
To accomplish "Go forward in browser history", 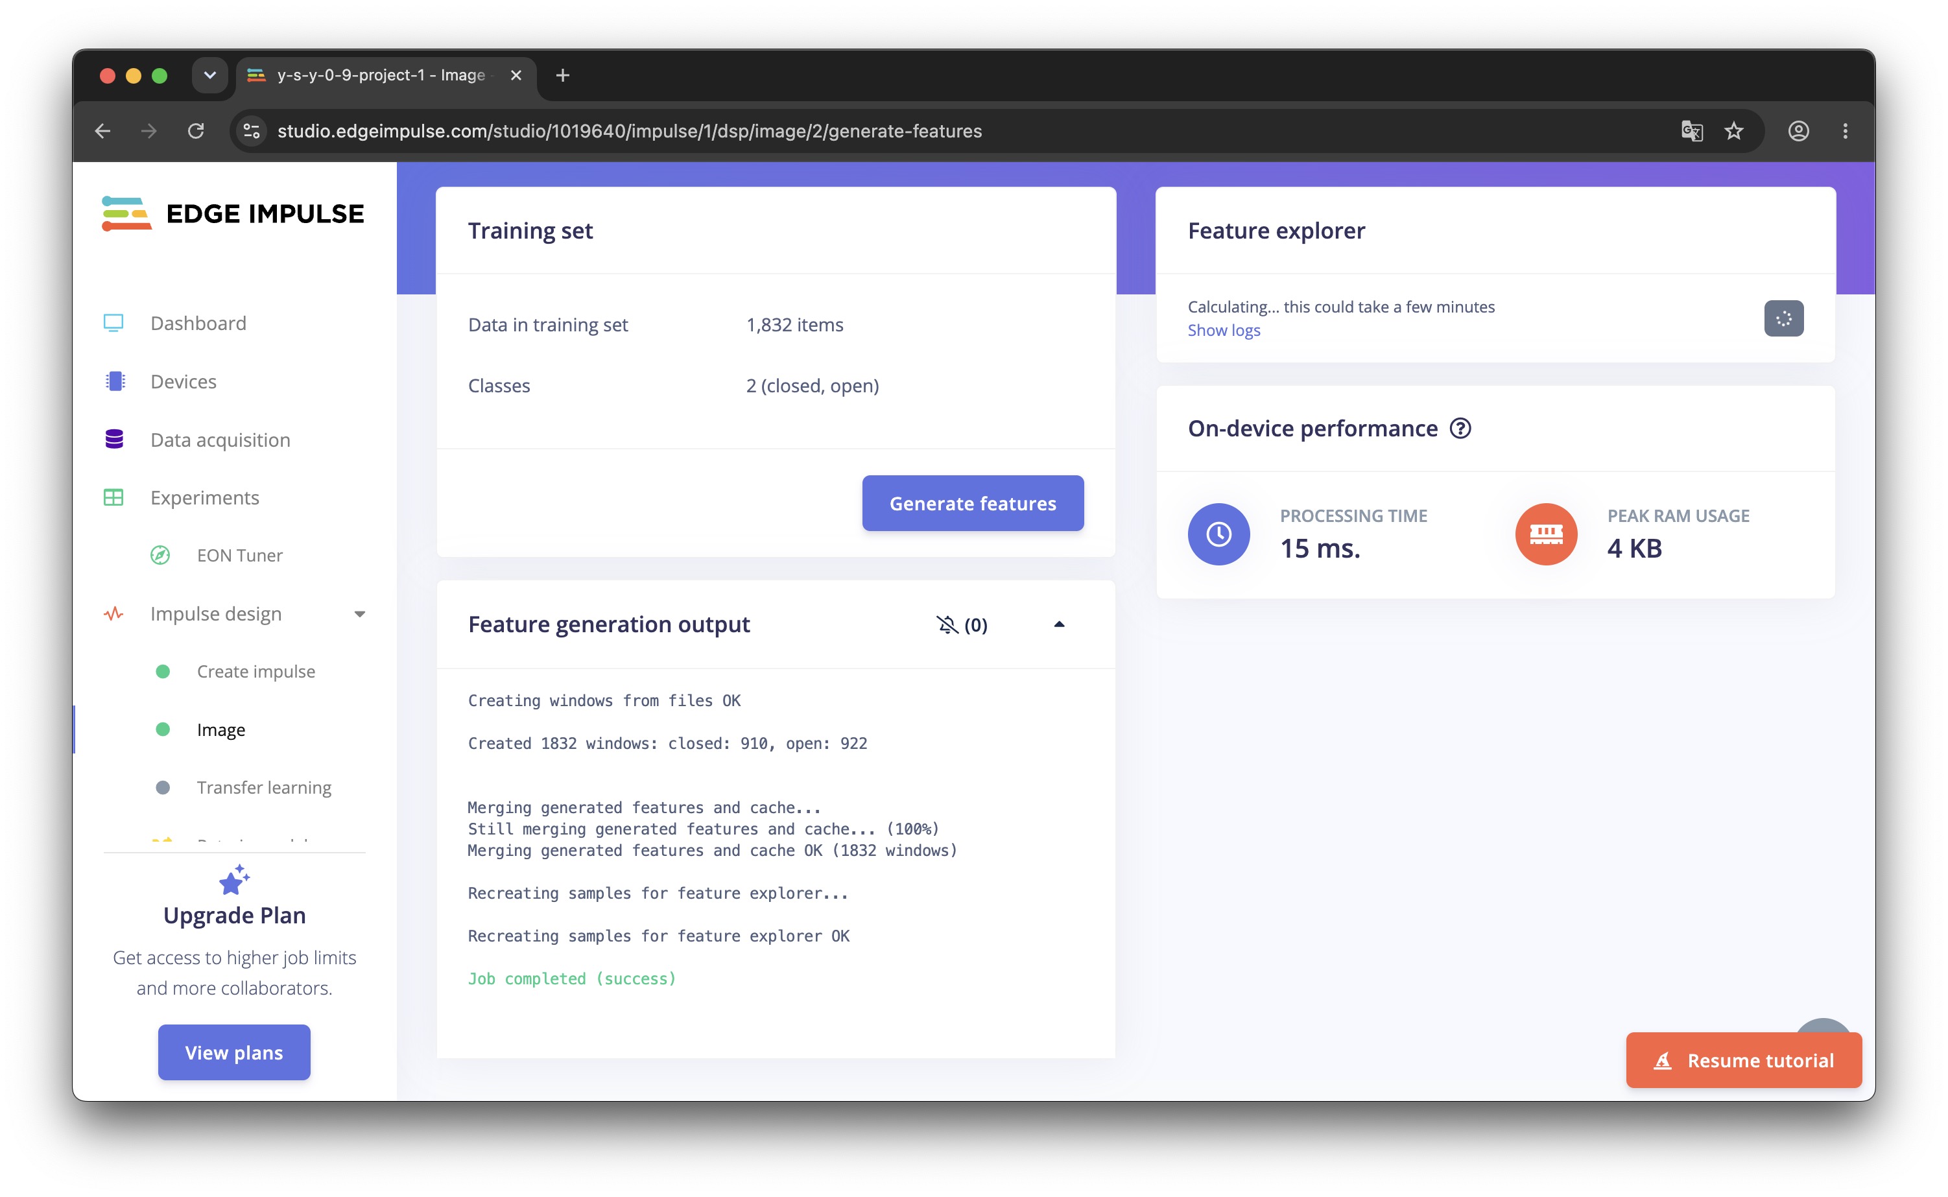I will (x=148, y=130).
